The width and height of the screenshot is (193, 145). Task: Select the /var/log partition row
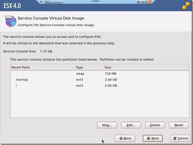99,80
